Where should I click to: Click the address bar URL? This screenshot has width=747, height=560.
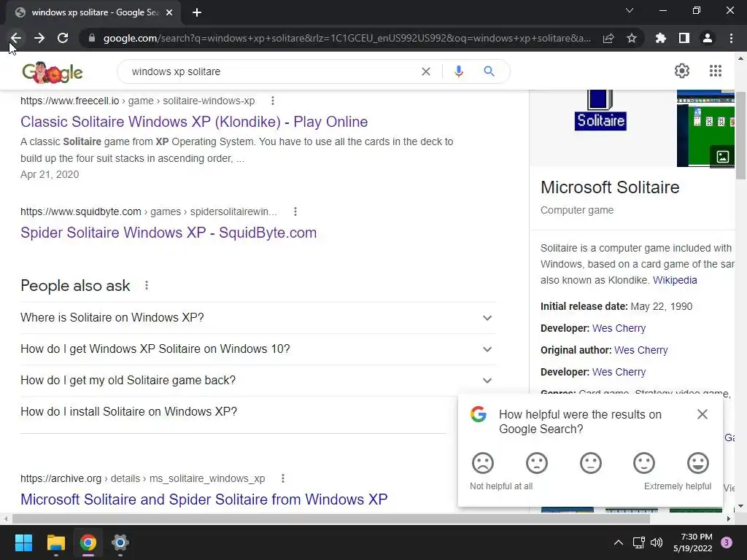347,38
